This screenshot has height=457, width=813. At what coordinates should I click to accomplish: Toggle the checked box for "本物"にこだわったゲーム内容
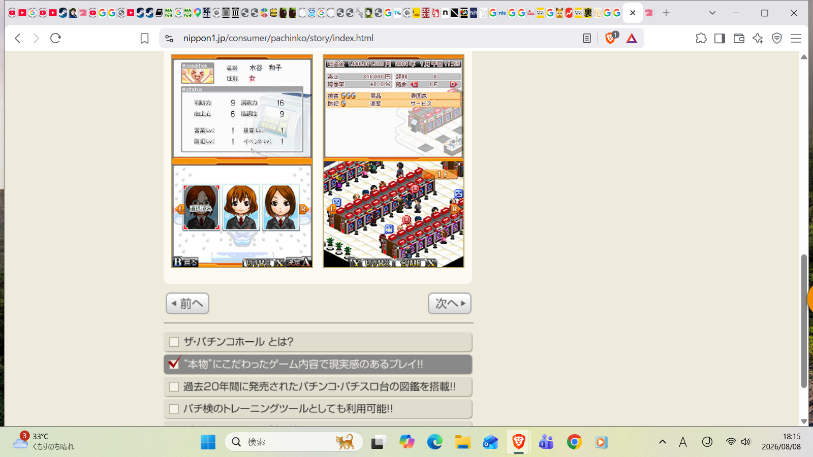(x=174, y=364)
